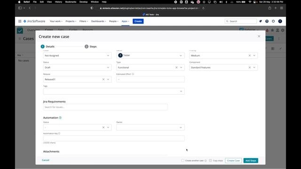Click the Safari sidebar toggle icon
Viewport: 301px width, 169px height.
[x=20, y=8]
